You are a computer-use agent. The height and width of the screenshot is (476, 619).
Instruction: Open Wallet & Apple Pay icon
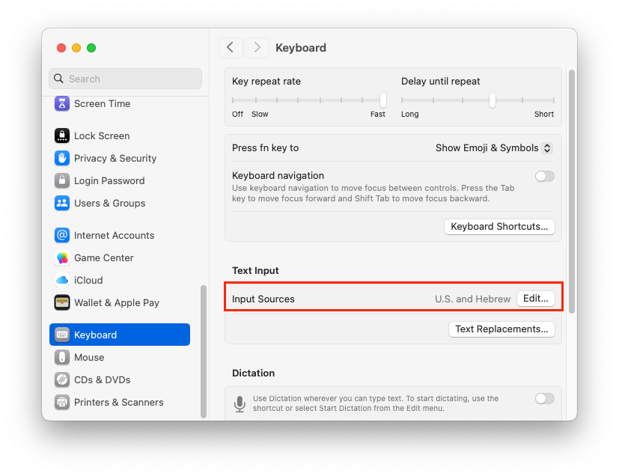coord(62,302)
